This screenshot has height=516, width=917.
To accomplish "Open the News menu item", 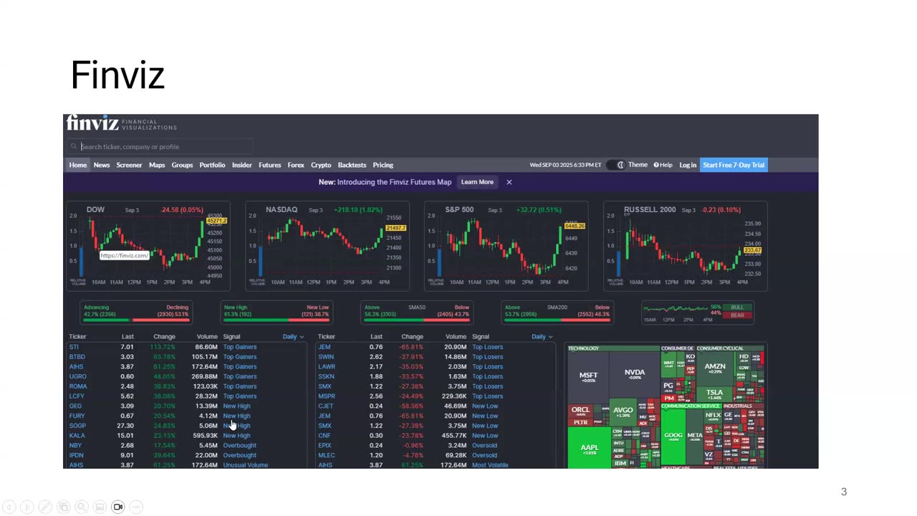I will tap(102, 165).
